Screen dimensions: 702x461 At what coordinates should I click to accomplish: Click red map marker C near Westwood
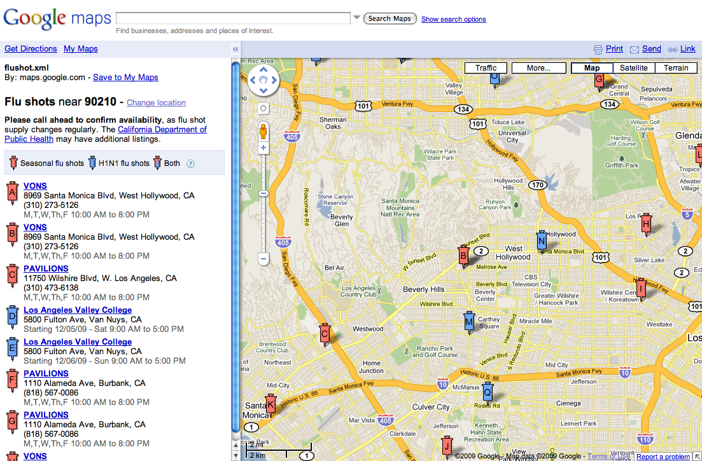click(x=325, y=333)
